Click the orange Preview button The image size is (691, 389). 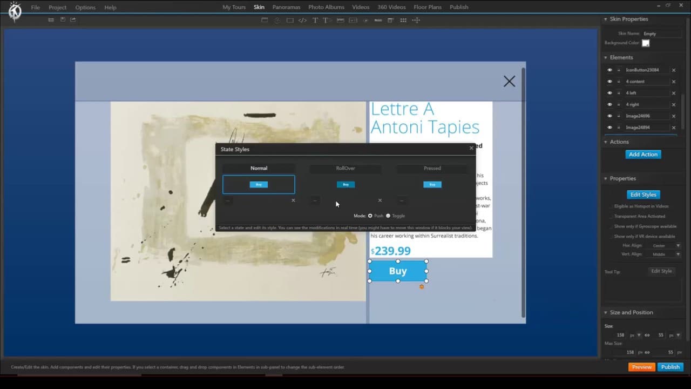coord(641,367)
